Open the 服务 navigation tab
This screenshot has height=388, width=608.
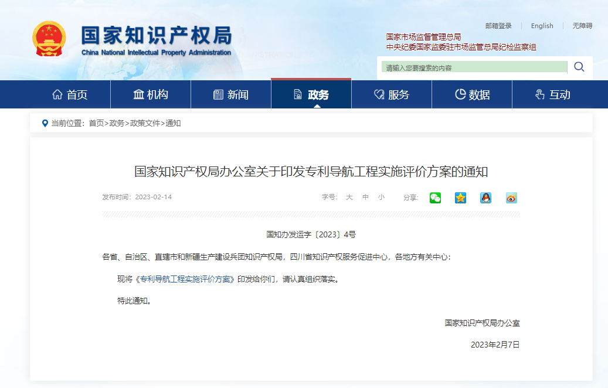click(x=392, y=94)
